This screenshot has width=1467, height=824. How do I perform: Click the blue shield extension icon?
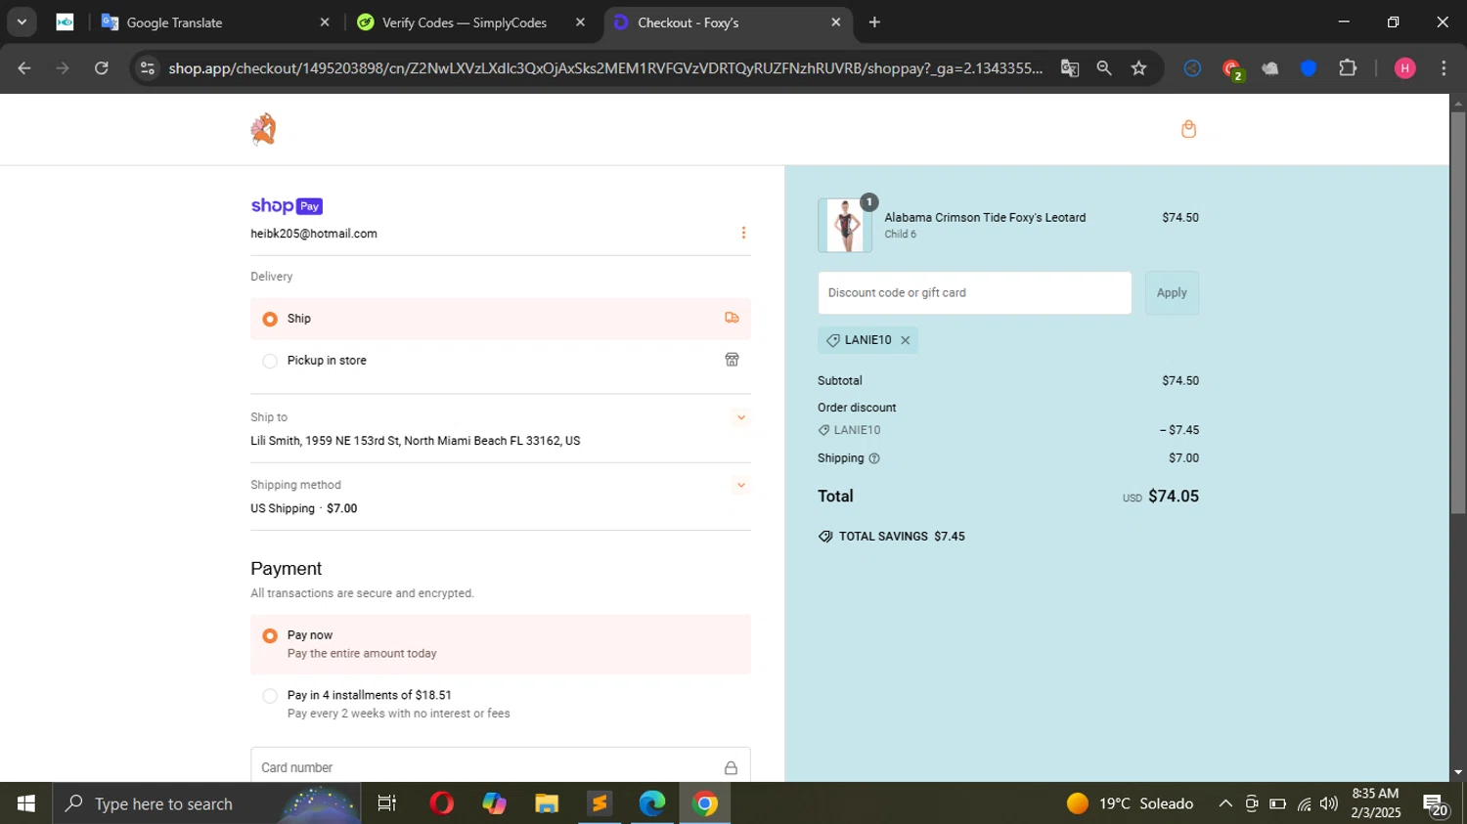(1309, 68)
